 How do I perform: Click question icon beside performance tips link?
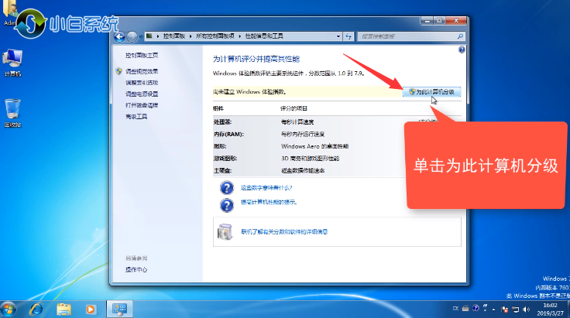[x=226, y=205]
